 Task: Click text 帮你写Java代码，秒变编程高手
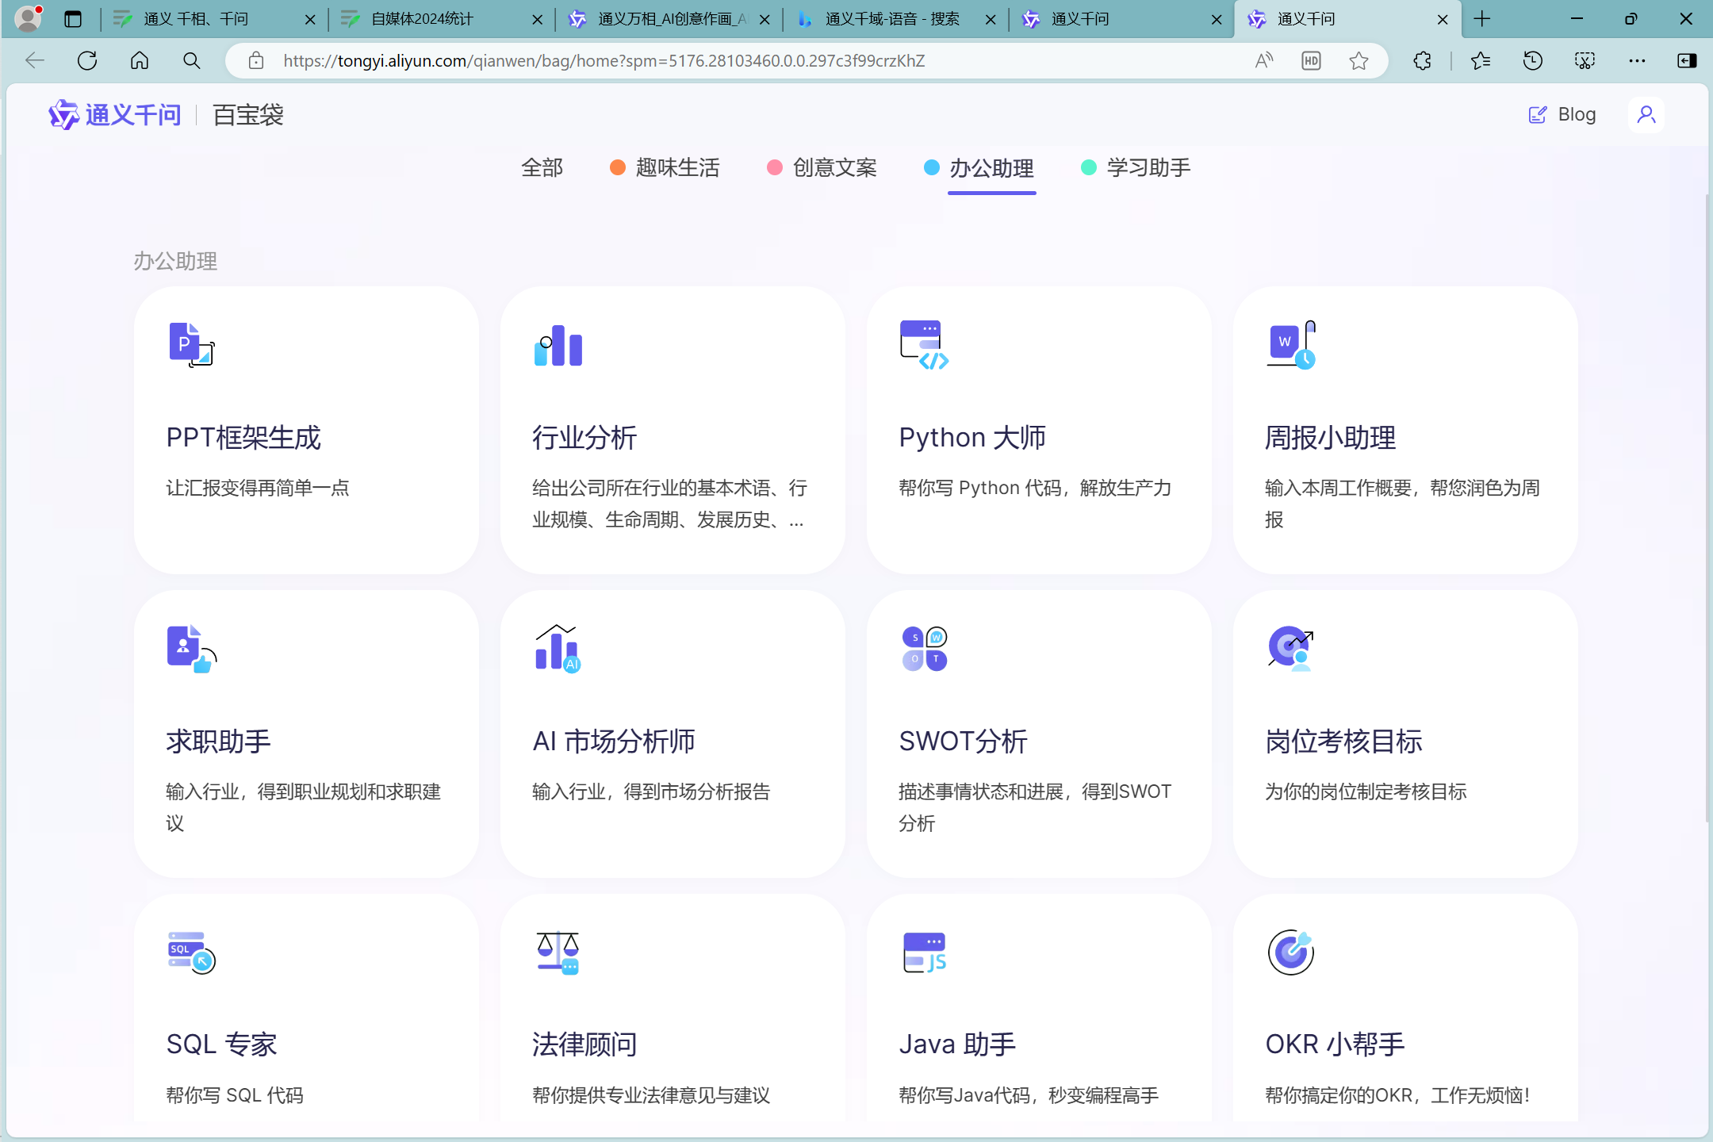pyautogui.click(x=1029, y=1095)
